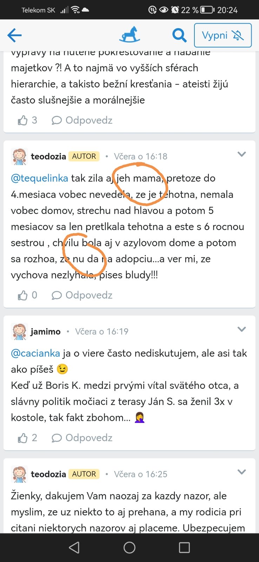Like jamimo's comment with 2 likes
The image size is (259, 562).
[23, 438]
